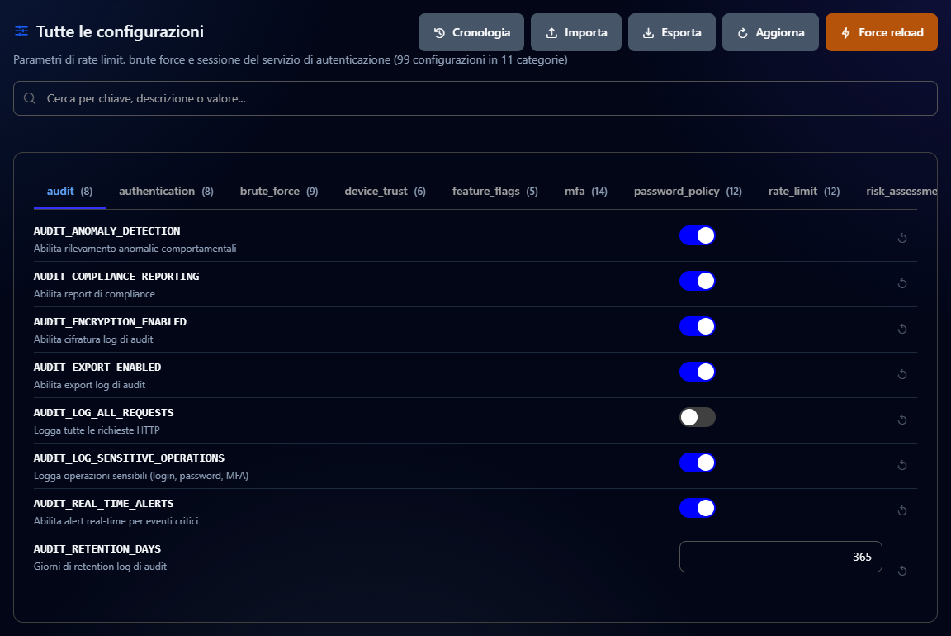Image resolution: width=951 pixels, height=636 pixels.
Task: Click the subtitle 'Parametri di rate limit, brute force…'
Action: [x=291, y=60]
